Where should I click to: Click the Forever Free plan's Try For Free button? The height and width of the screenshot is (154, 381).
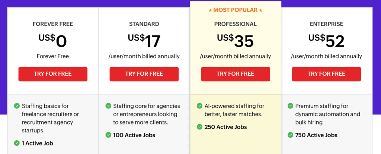tap(53, 74)
